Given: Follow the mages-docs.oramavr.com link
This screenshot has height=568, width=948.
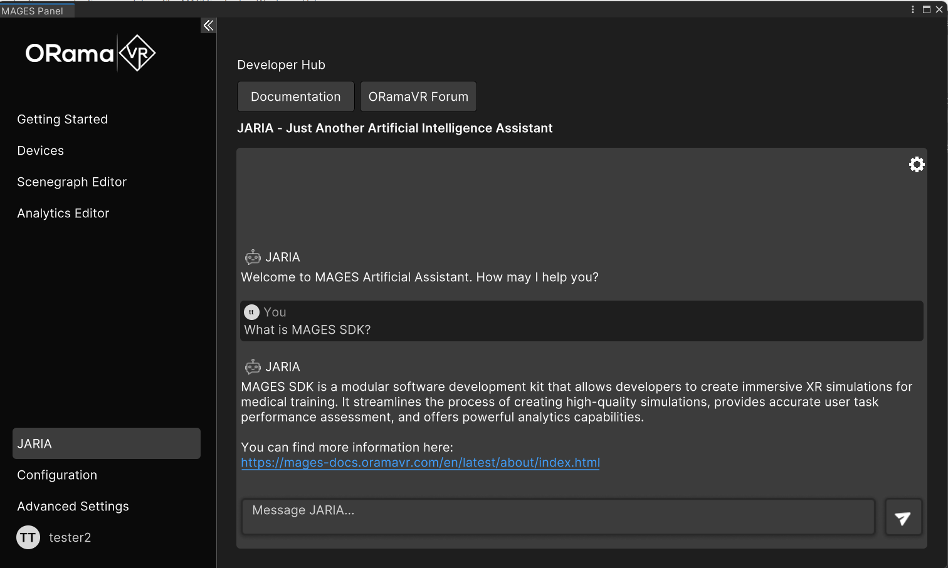Looking at the screenshot, I should 420,463.
